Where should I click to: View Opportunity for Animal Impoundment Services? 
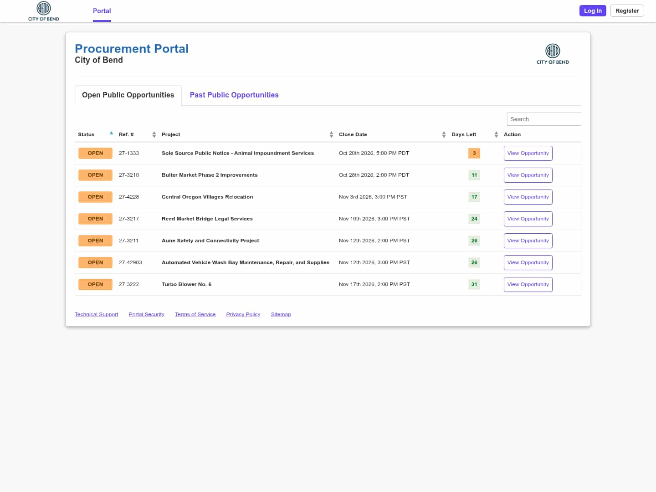[528, 153]
